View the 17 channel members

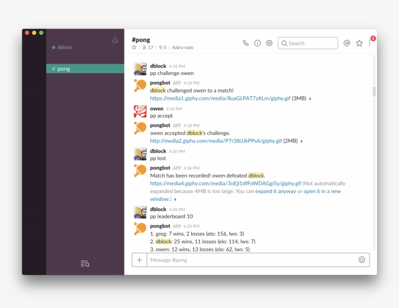point(148,47)
